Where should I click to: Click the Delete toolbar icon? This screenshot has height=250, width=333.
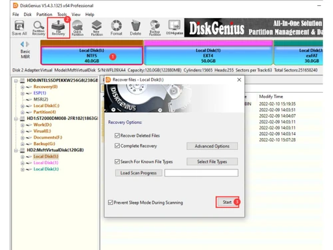tap(135, 28)
